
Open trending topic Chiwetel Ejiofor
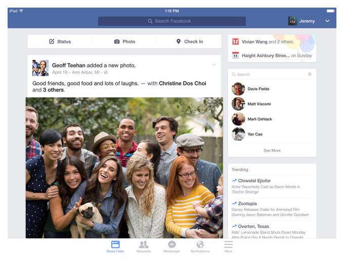pos(254,181)
